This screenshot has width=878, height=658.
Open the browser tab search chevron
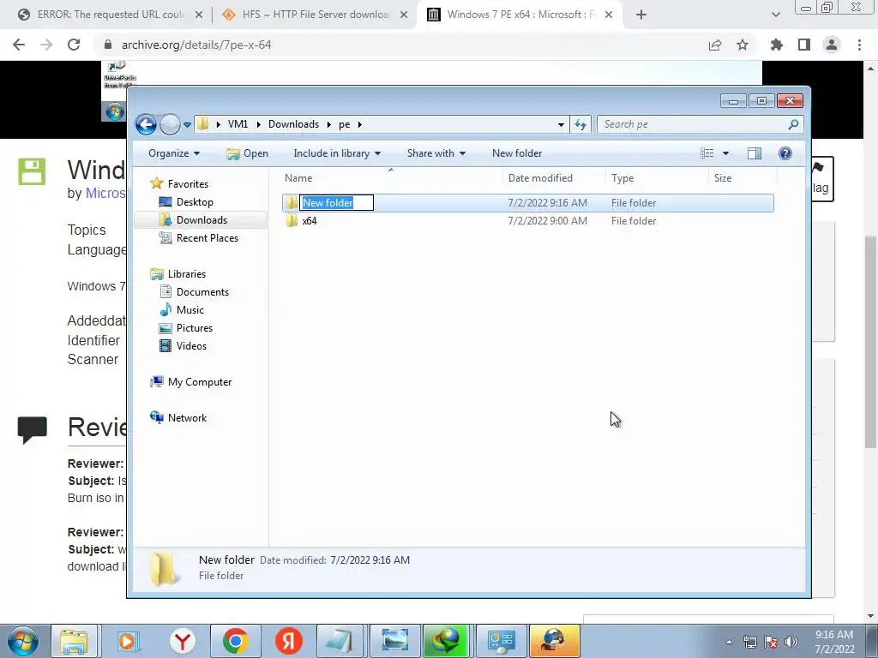click(775, 15)
